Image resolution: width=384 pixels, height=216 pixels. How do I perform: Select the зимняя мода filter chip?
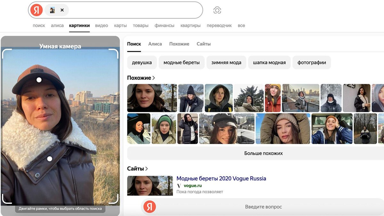[226, 62]
